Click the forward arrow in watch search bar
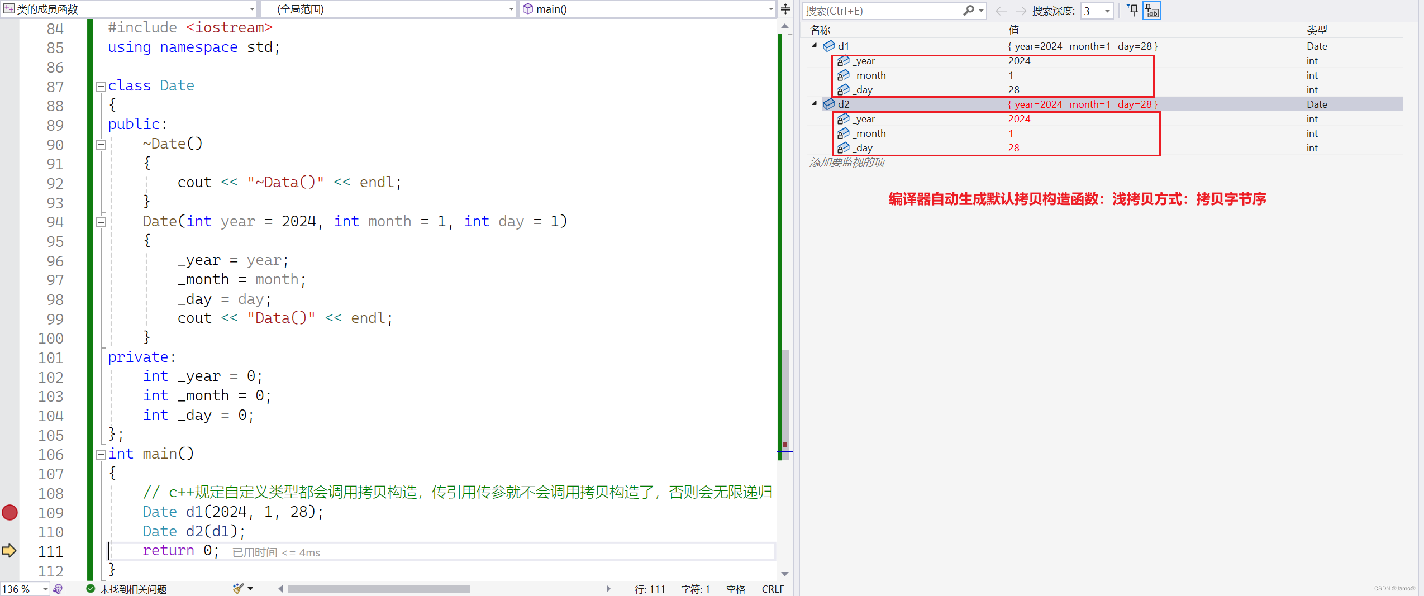The height and width of the screenshot is (596, 1424). (1021, 11)
